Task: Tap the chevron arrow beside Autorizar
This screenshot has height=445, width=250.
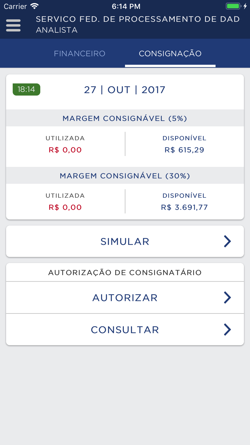Action: coord(227,298)
